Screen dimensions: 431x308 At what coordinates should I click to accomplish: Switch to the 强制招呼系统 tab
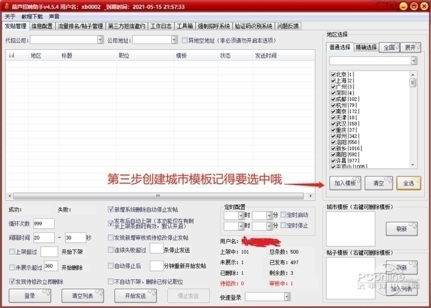(214, 26)
